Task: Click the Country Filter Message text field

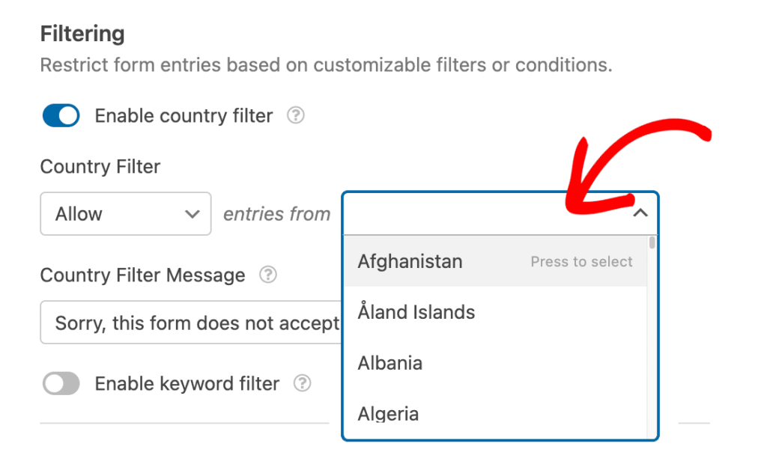Action: (191, 323)
